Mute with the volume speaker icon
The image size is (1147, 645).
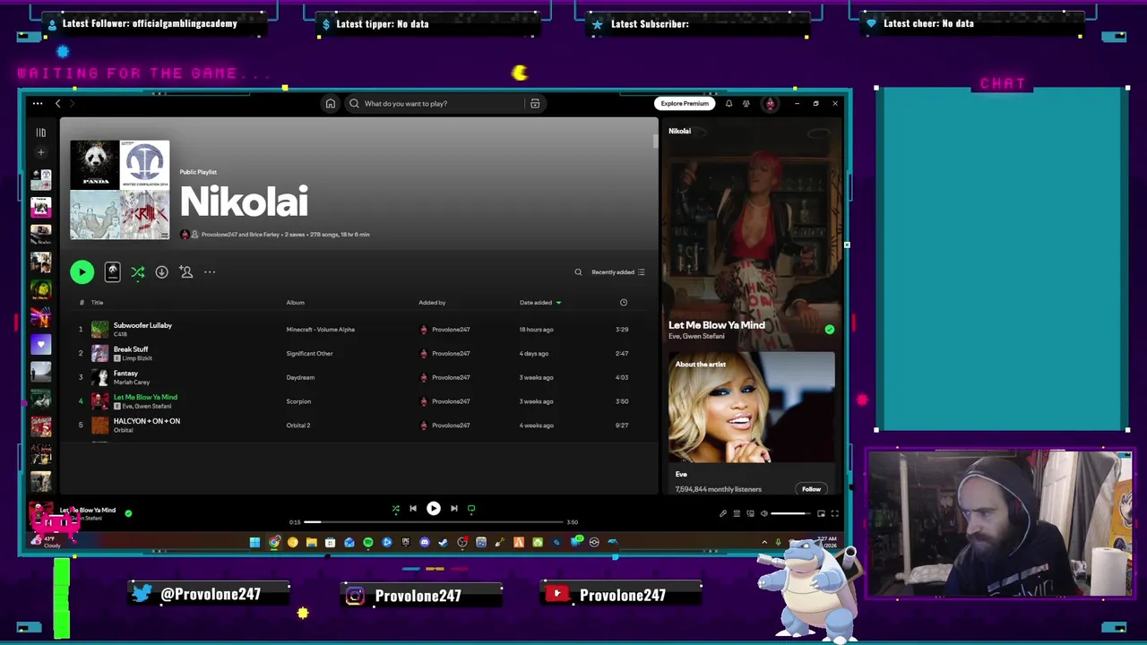click(763, 513)
